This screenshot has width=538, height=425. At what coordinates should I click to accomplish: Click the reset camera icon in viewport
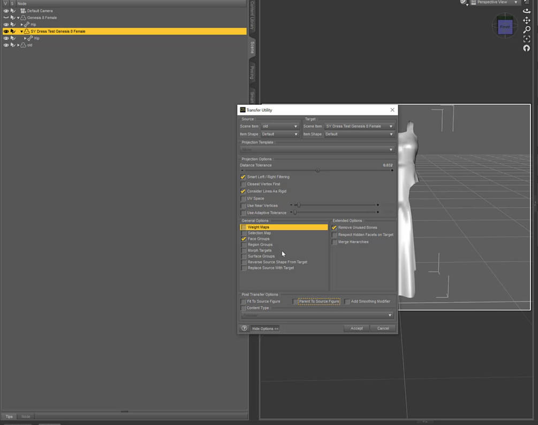click(x=527, y=48)
